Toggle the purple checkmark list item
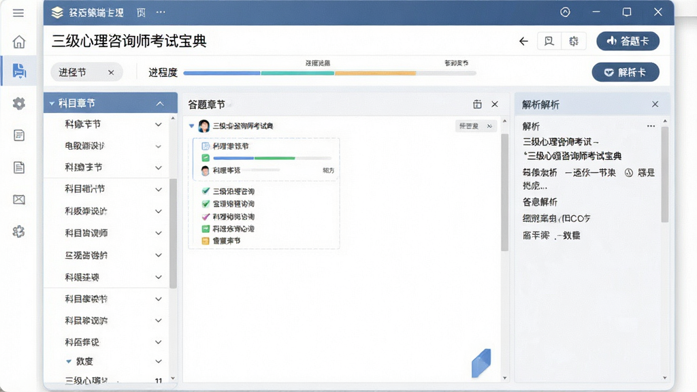Image resolution: width=697 pixels, height=392 pixels. 206,217
